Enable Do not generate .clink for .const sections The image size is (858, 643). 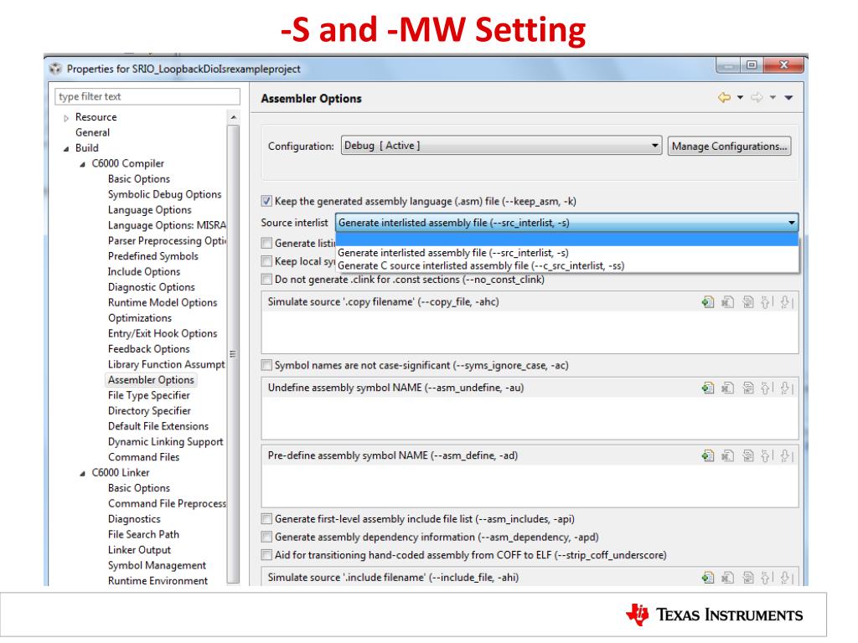[266, 280]
